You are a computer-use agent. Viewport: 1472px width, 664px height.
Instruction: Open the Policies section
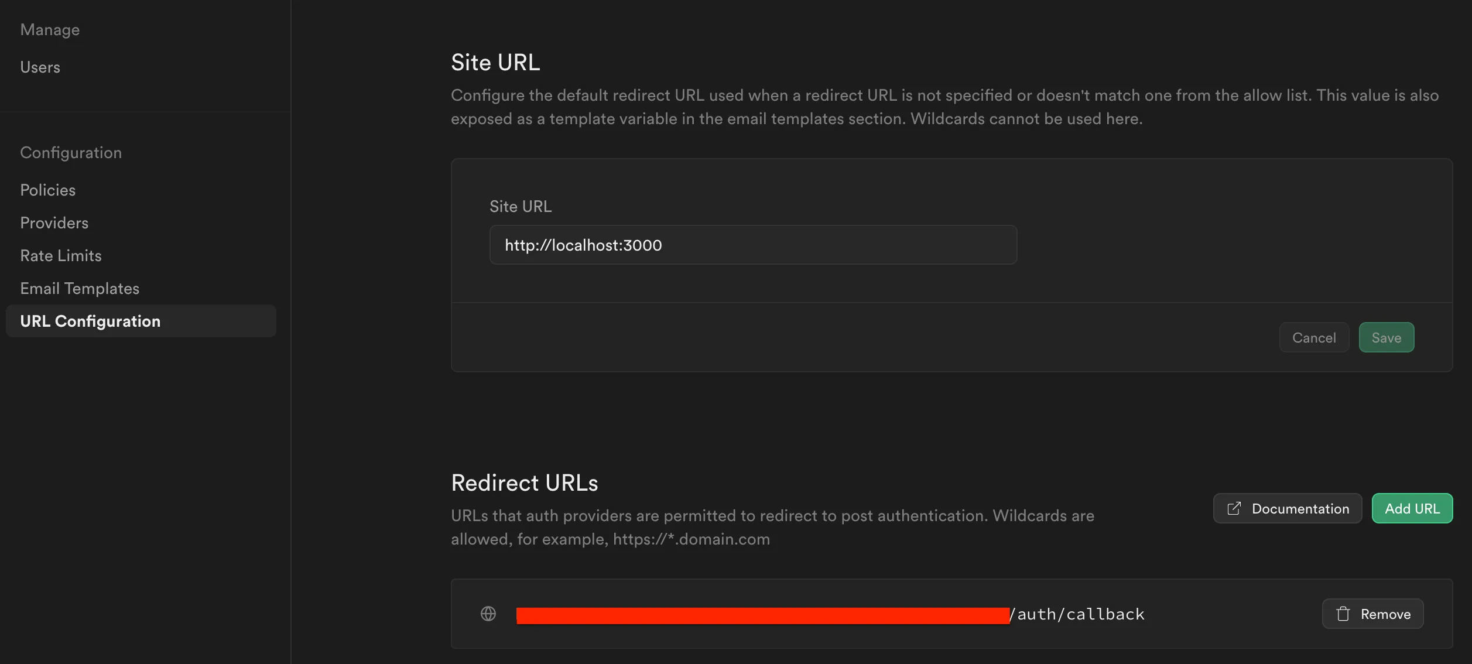47,189
